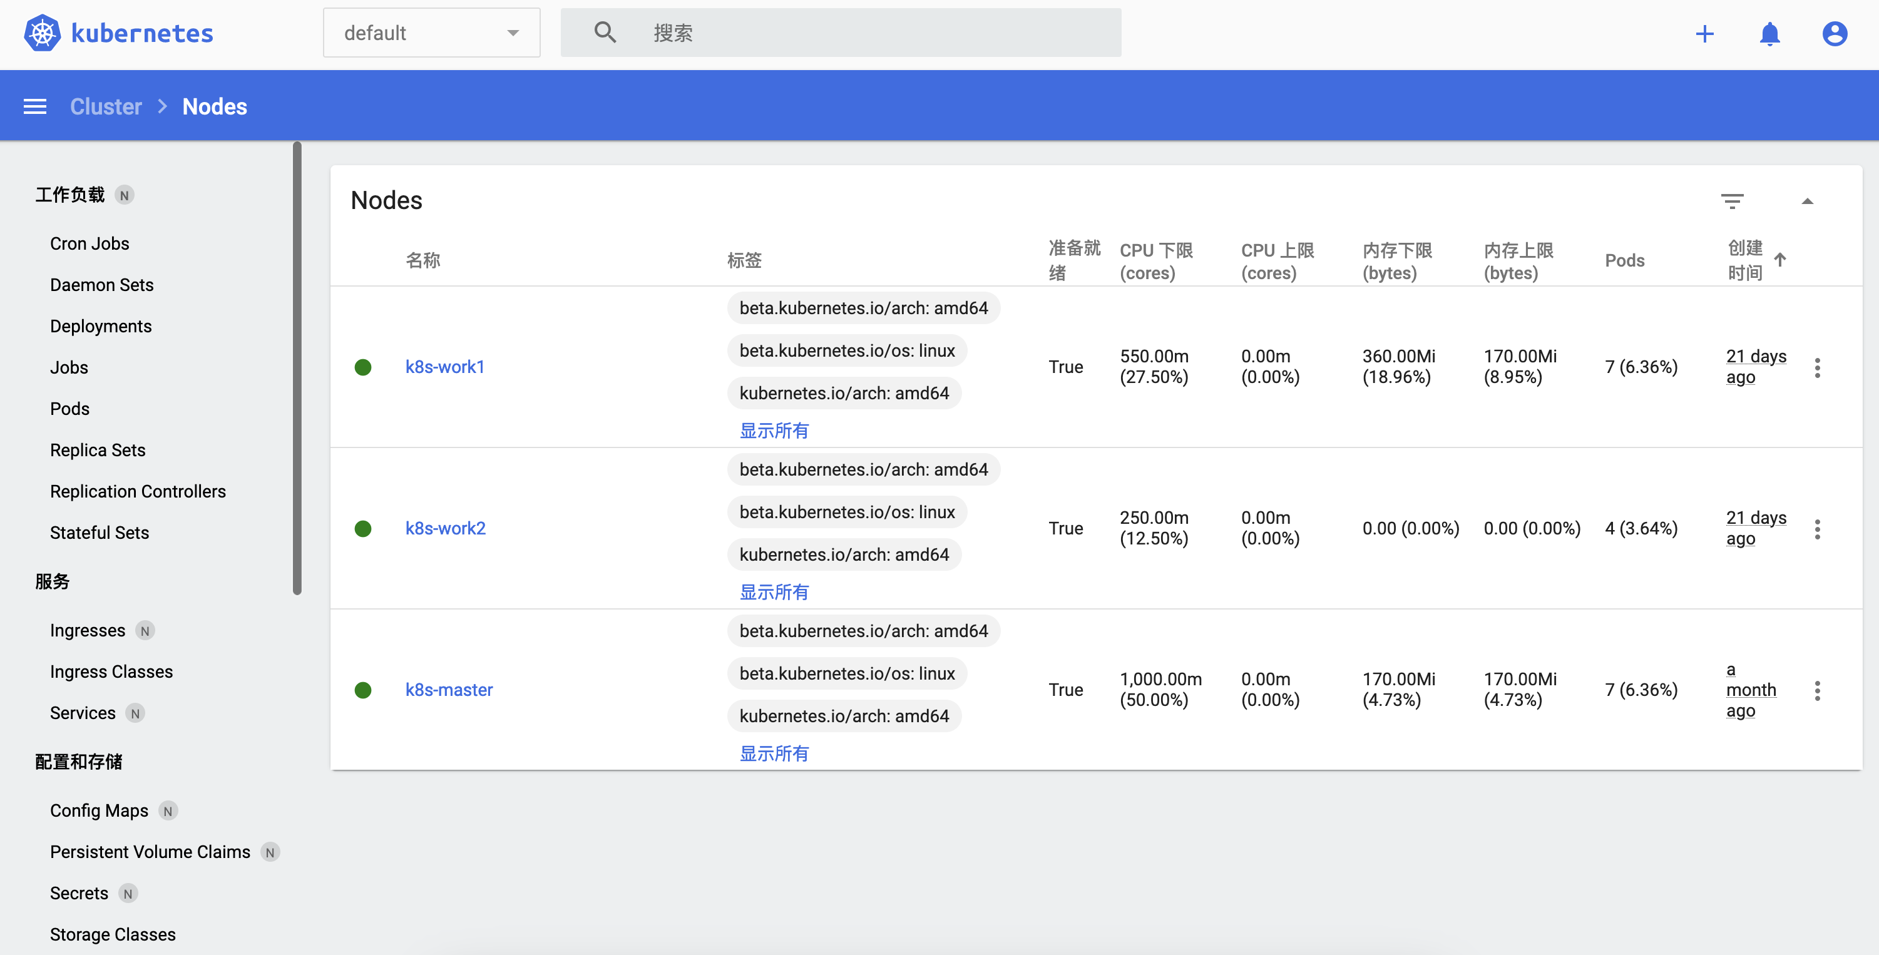Open Storage Classes in sidebar

coord(112,934)
